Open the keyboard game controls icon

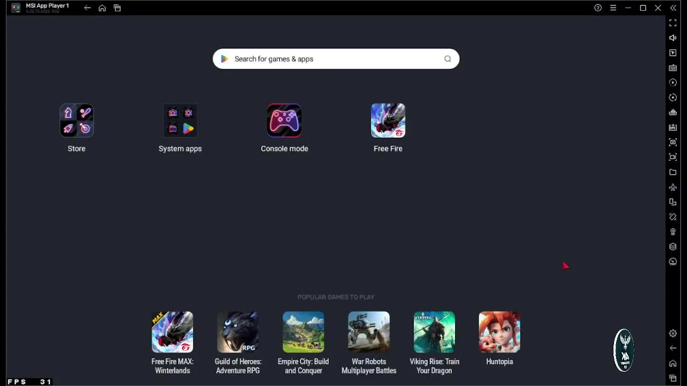click(x=673, y=68)
